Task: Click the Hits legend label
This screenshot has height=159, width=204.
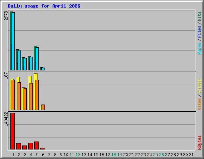Action: click(199, 16)
